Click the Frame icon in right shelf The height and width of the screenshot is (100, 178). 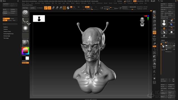[x=154, y=53]
